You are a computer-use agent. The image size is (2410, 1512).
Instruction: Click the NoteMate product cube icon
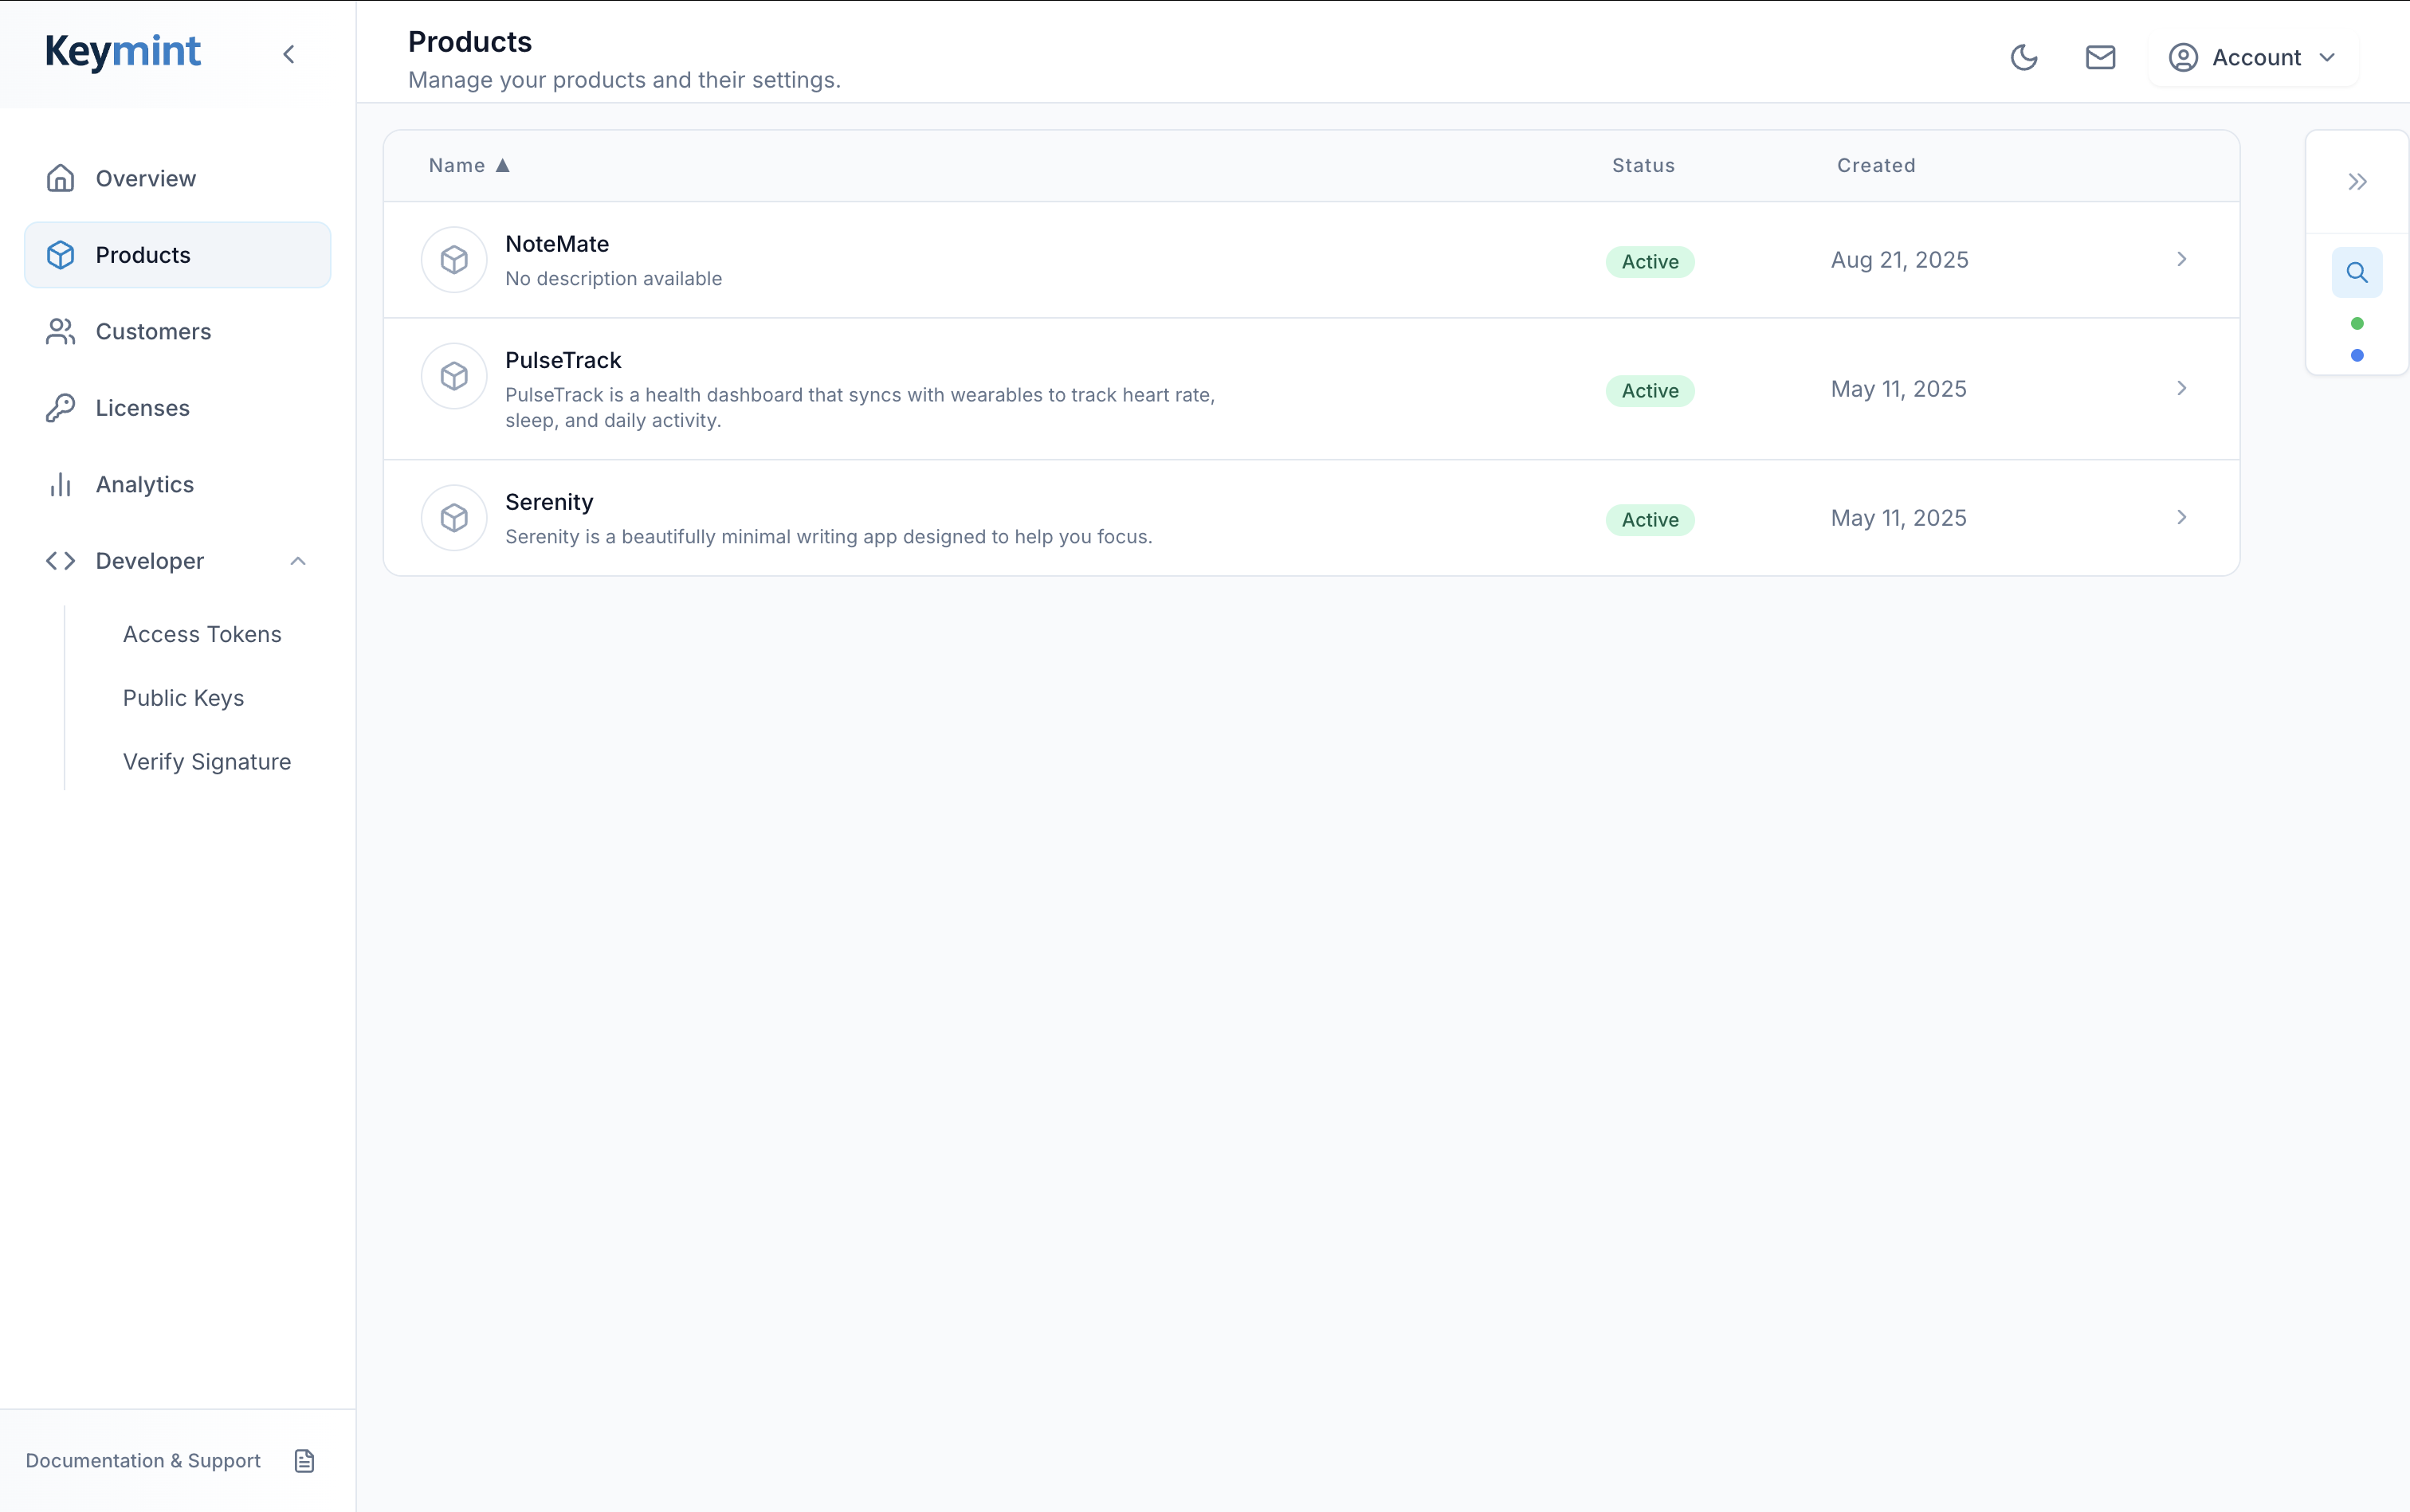click(x=454, y=260)
